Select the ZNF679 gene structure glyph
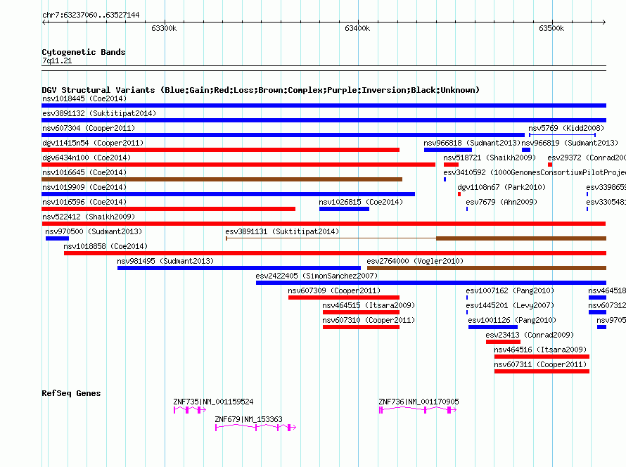This screenshot has height=467, width=626. click(255, 428)
